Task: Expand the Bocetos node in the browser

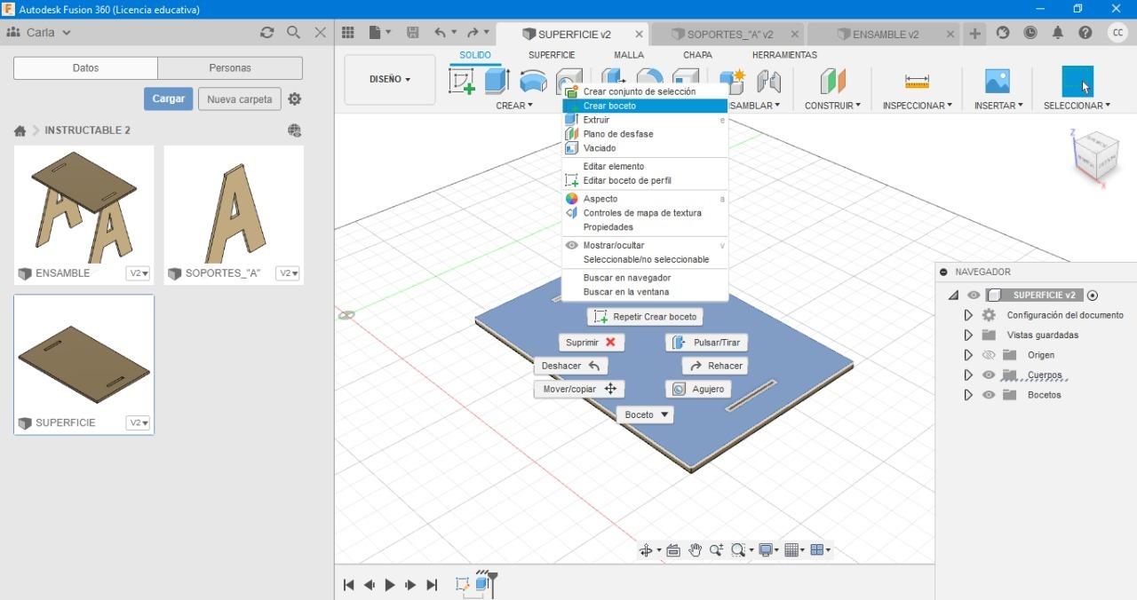Action: [968, 395]
